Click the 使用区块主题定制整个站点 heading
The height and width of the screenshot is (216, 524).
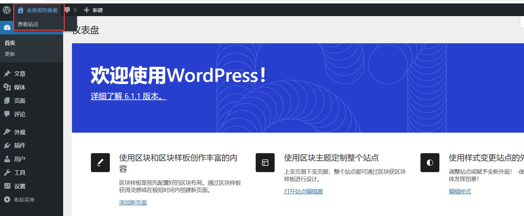tap(331, 158)
